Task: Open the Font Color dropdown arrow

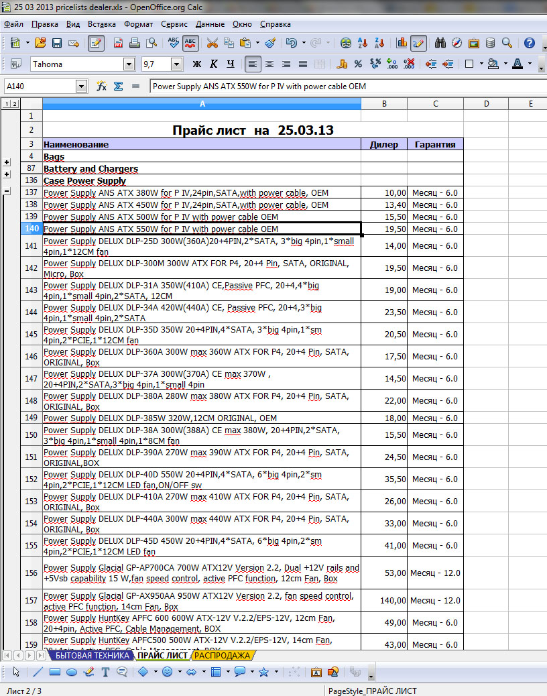Action: pyautogui.click(x=530, y=64)
